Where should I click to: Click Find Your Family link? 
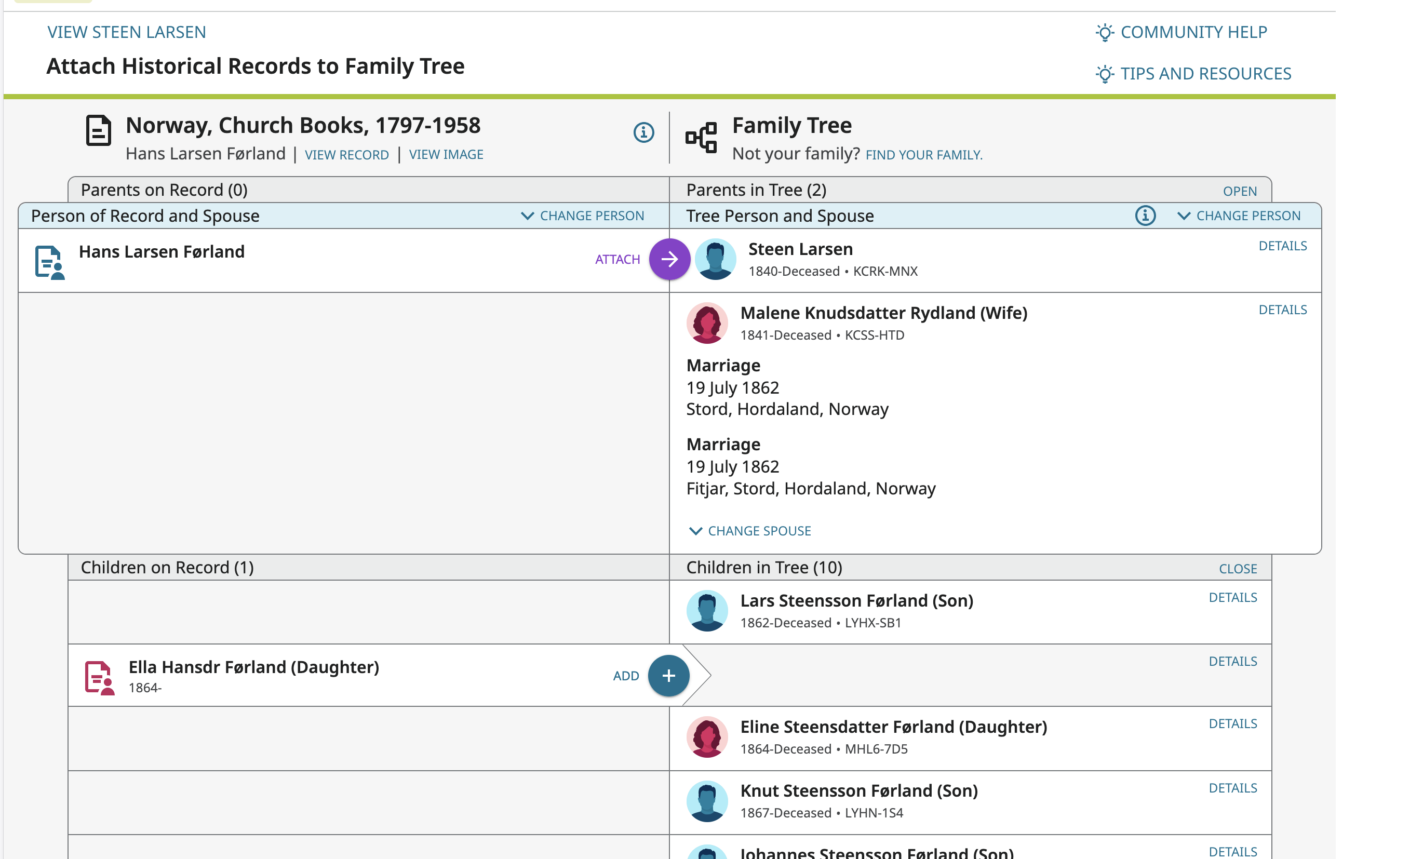point(923,155)
